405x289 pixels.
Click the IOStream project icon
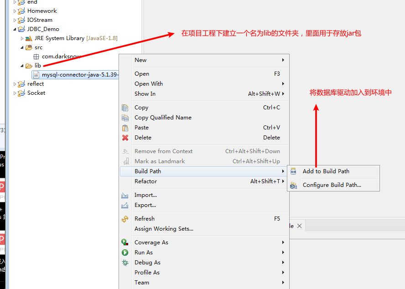[x=21, y=20]
